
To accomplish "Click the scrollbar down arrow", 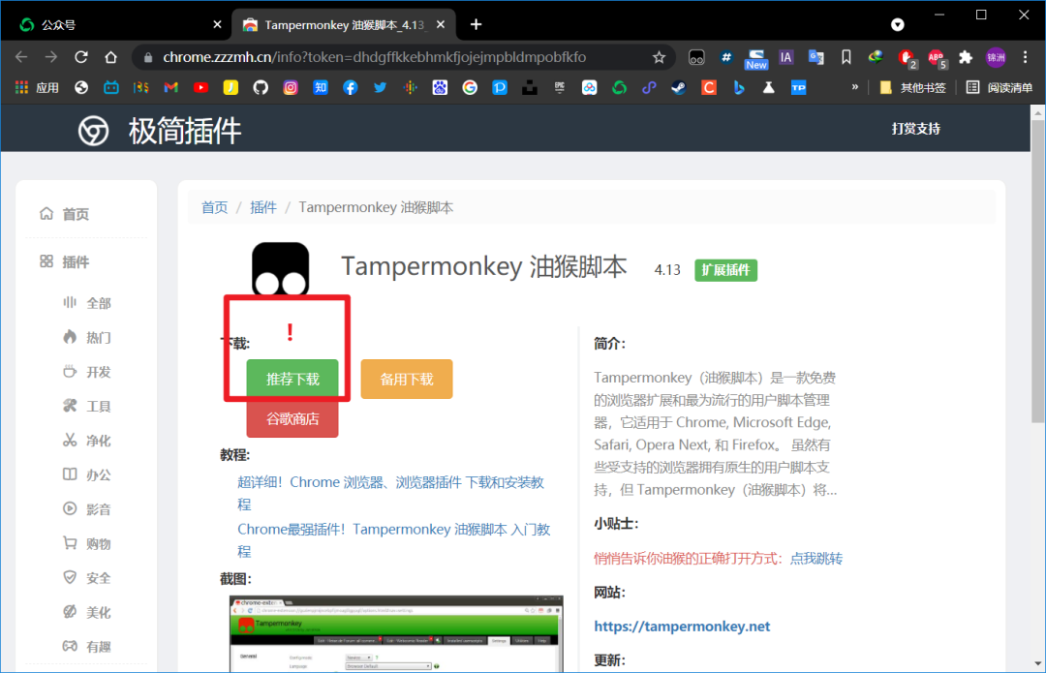I will [x=1037, y=663].
